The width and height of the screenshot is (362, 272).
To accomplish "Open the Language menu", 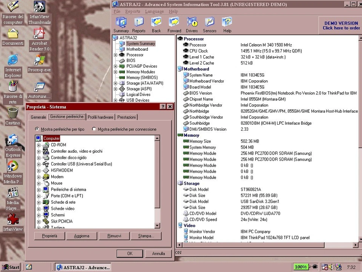I will pos(154,11).
